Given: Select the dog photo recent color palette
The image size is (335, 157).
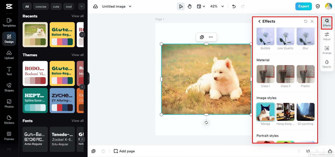Looking at the screenshot, I should coord(35,35).
